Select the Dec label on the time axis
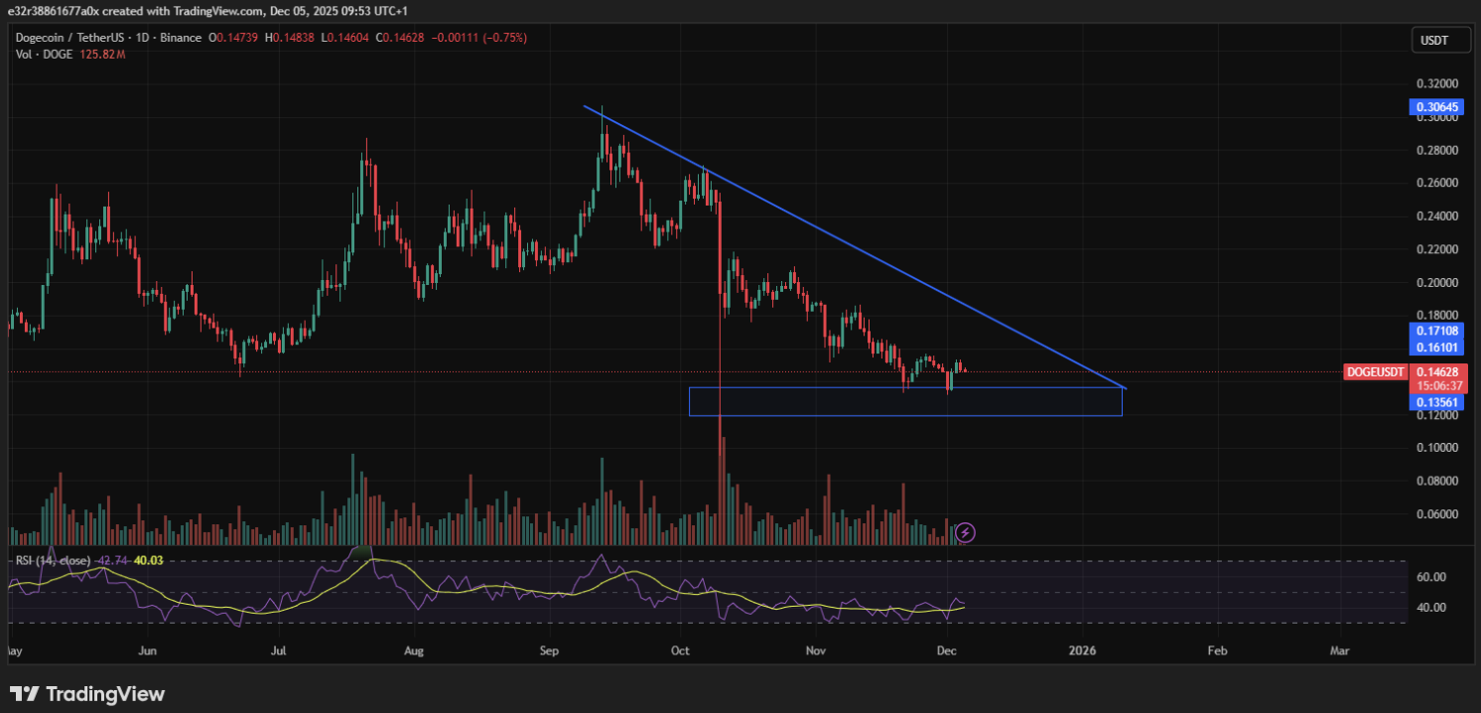The width and height of the screenshot is (1481, 713). [x=945, y=651]
